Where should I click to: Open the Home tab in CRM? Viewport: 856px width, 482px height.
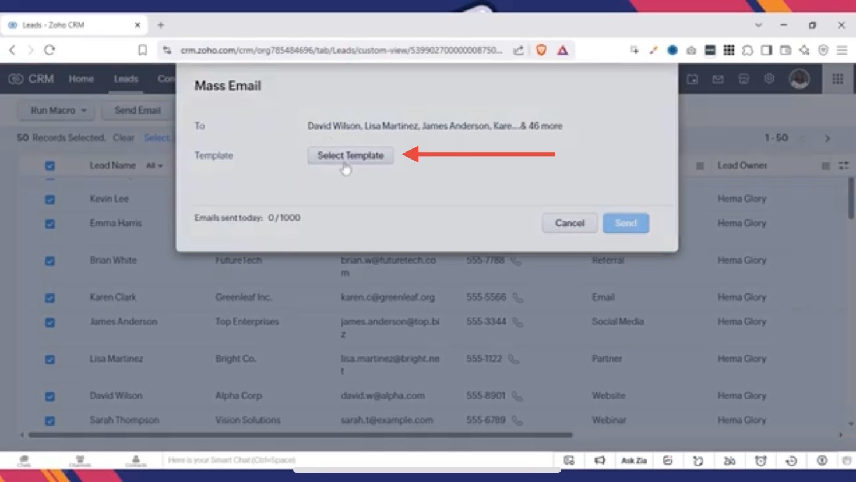click(81, 79)
